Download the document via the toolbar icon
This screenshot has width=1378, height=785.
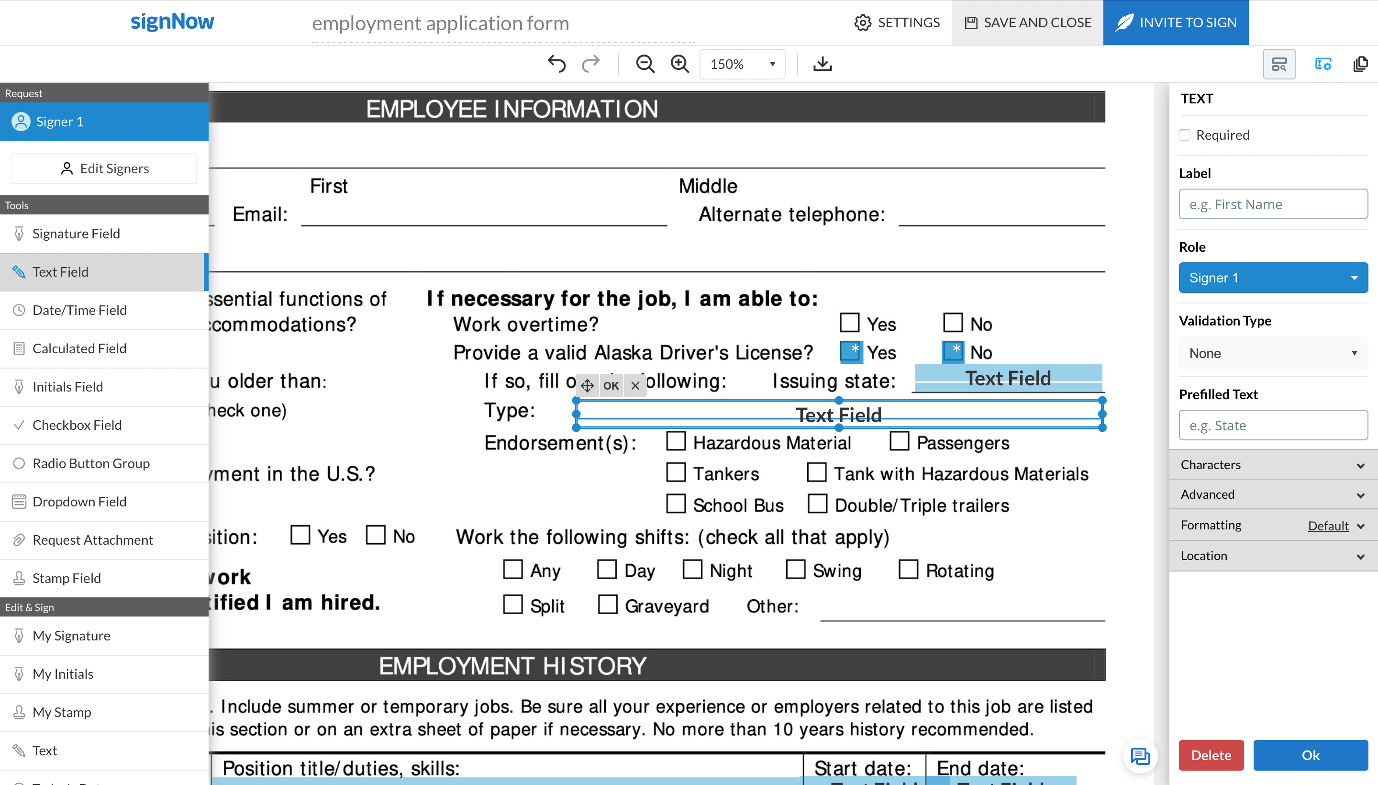click(822, 64)
